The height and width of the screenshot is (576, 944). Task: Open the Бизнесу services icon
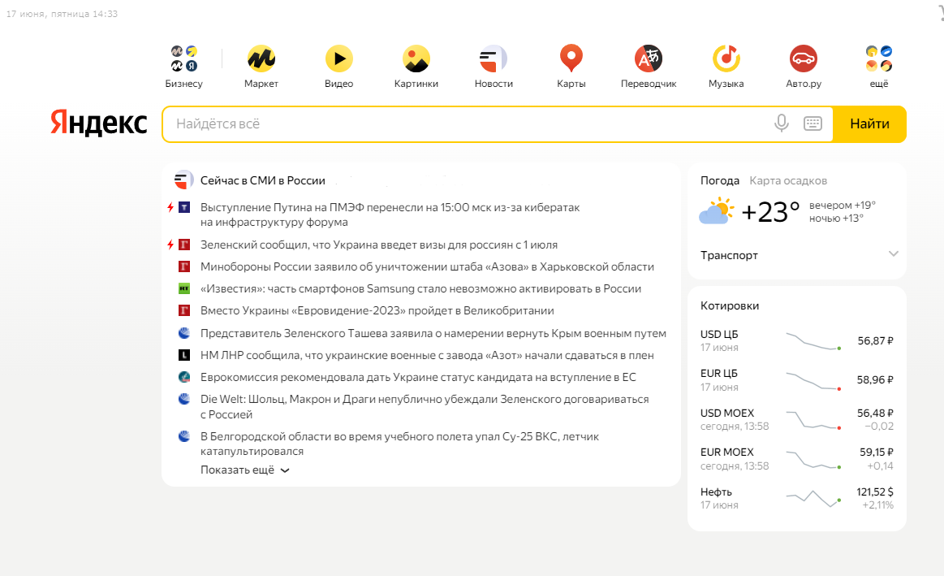tap(184, 58)
